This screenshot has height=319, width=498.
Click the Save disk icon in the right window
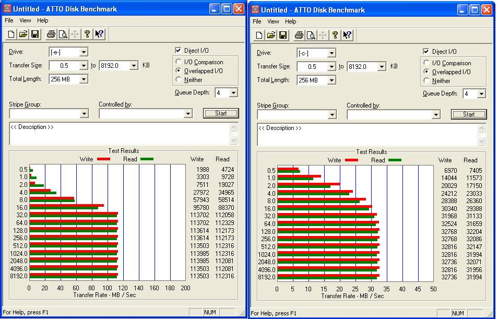[283, 35]
